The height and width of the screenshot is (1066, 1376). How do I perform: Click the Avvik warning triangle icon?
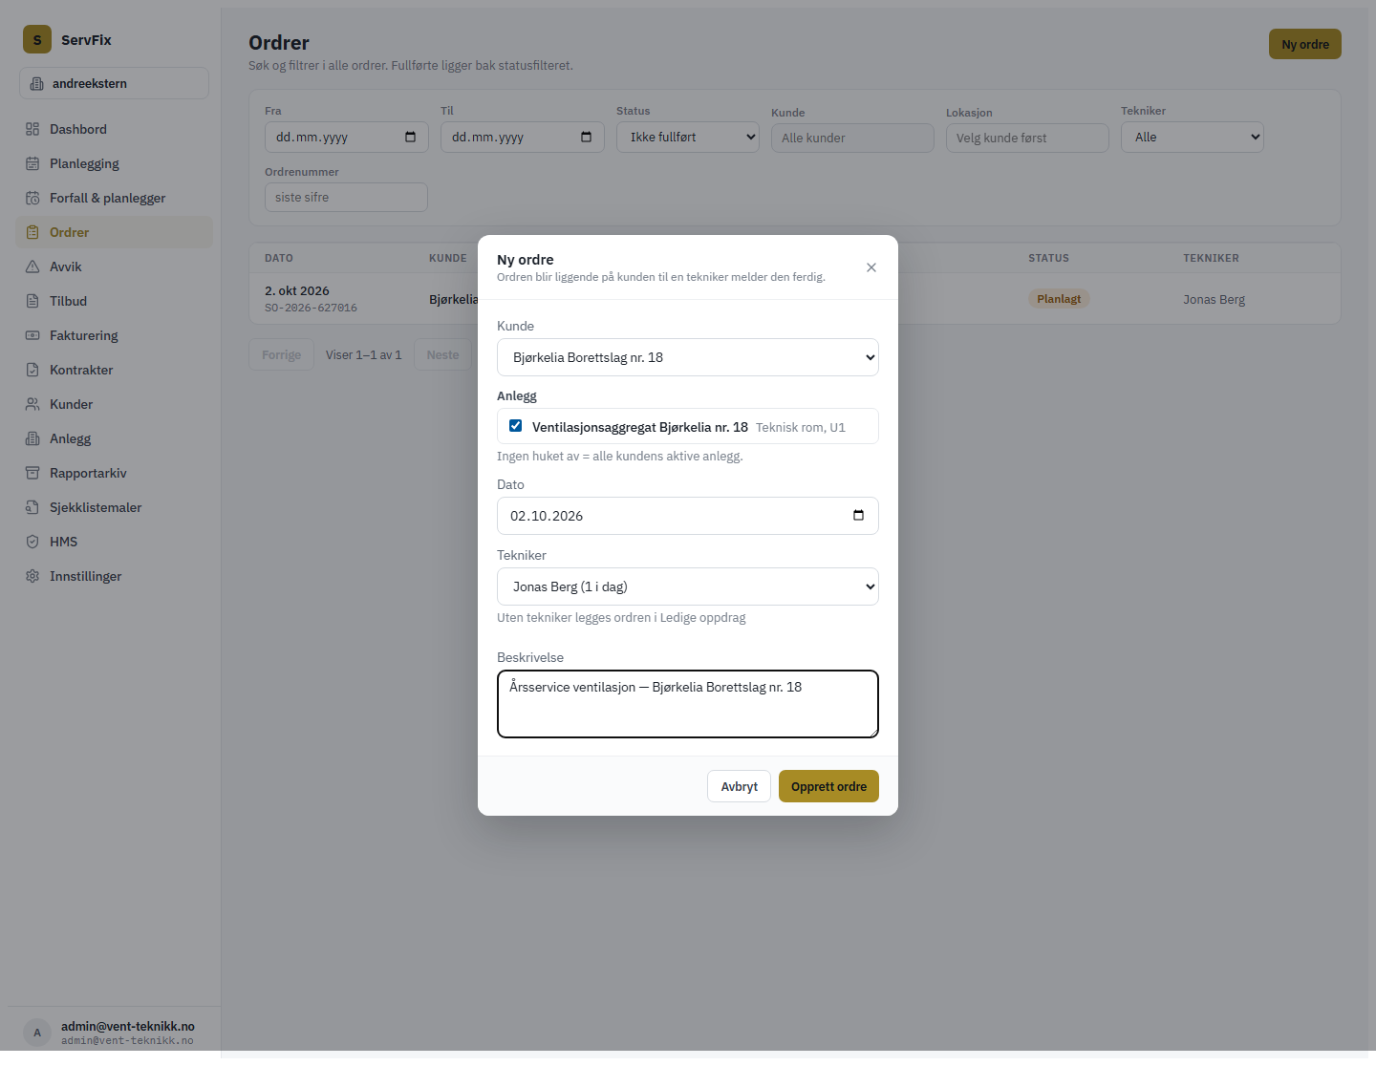pos(32,266)
